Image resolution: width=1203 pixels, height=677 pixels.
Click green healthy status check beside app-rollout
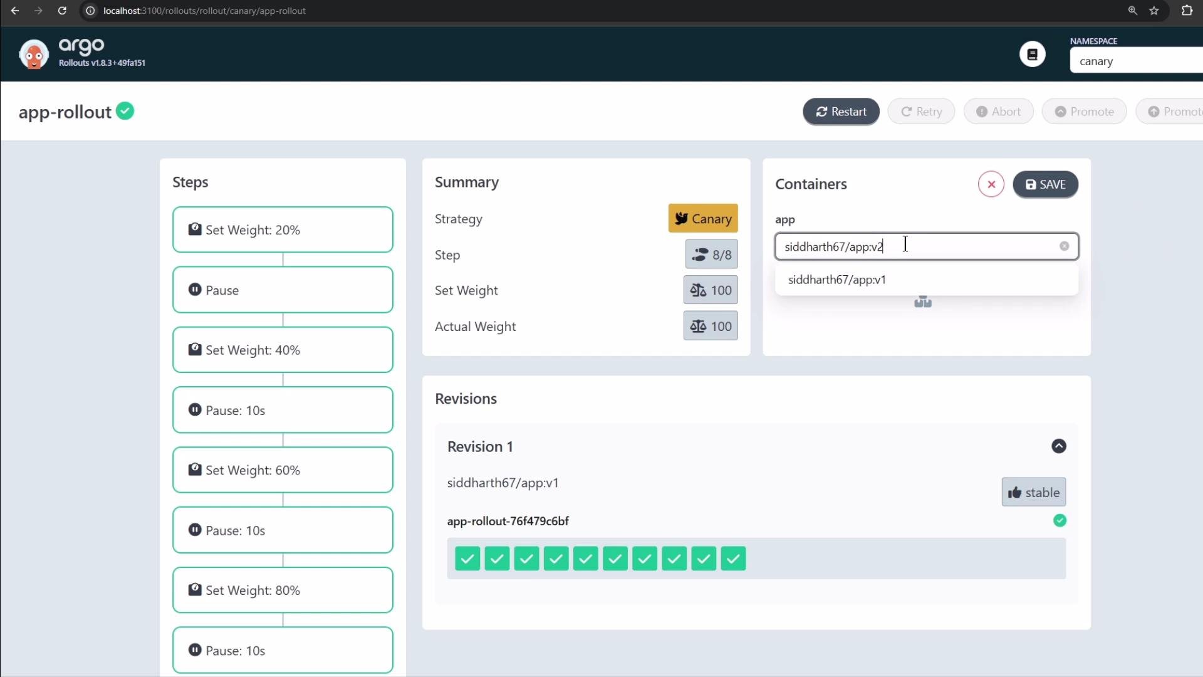(x=125, y=111)
